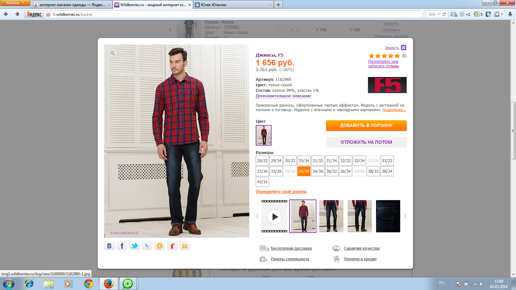516x290 pixels.
Task: Share the product on Facebook
Action: (122, 246)
